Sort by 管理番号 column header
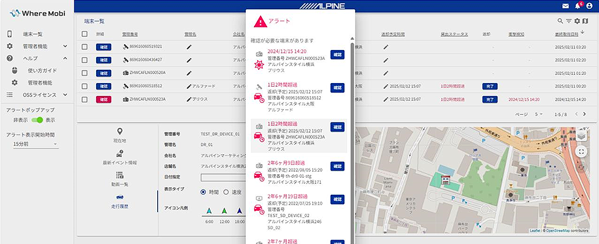Screen dimensions: 599x244 point(130,34)
